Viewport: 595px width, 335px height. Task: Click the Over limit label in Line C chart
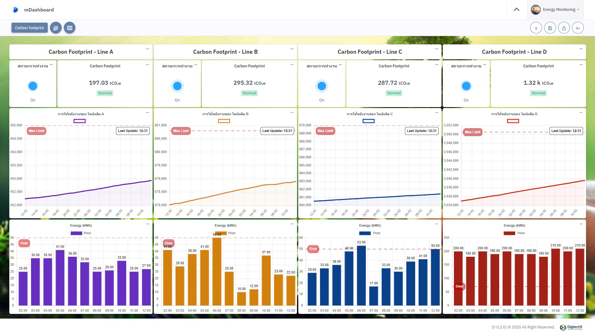pyautogui.click(x=313, y=249)
